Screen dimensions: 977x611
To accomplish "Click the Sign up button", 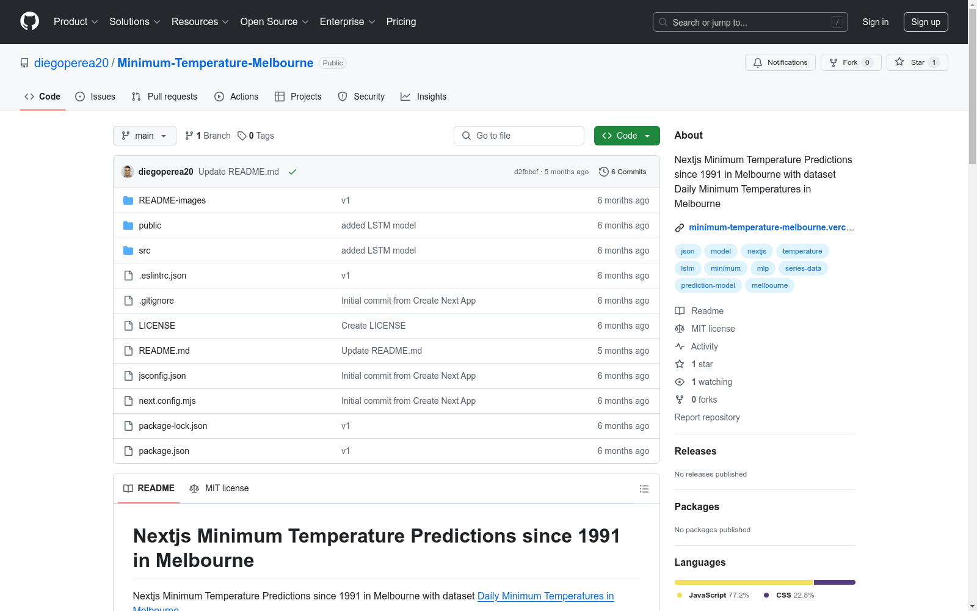I will click(926, 22).
